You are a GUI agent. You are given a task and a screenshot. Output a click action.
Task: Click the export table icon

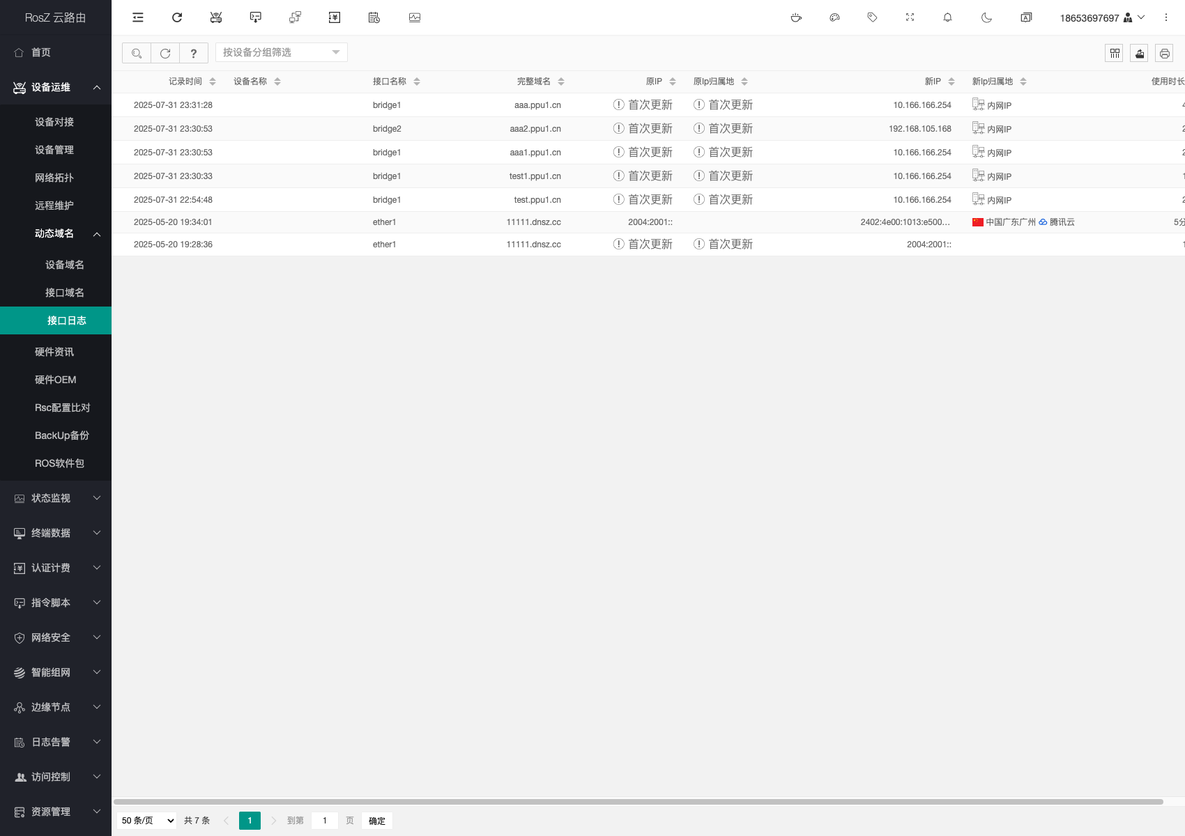[x=1139, y=53]
